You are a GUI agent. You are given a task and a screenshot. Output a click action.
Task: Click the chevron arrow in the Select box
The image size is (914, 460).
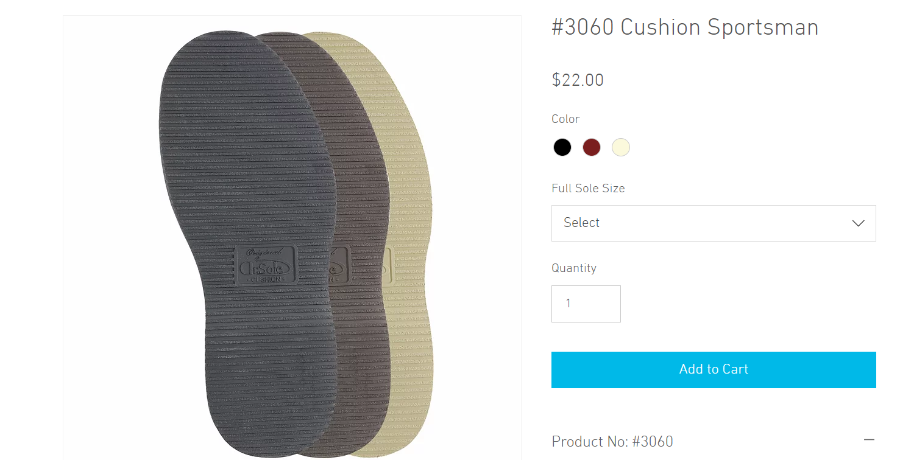(858, 223)
